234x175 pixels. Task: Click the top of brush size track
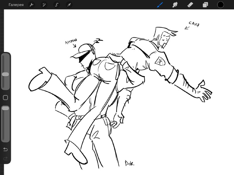click(x=5, y=56)
